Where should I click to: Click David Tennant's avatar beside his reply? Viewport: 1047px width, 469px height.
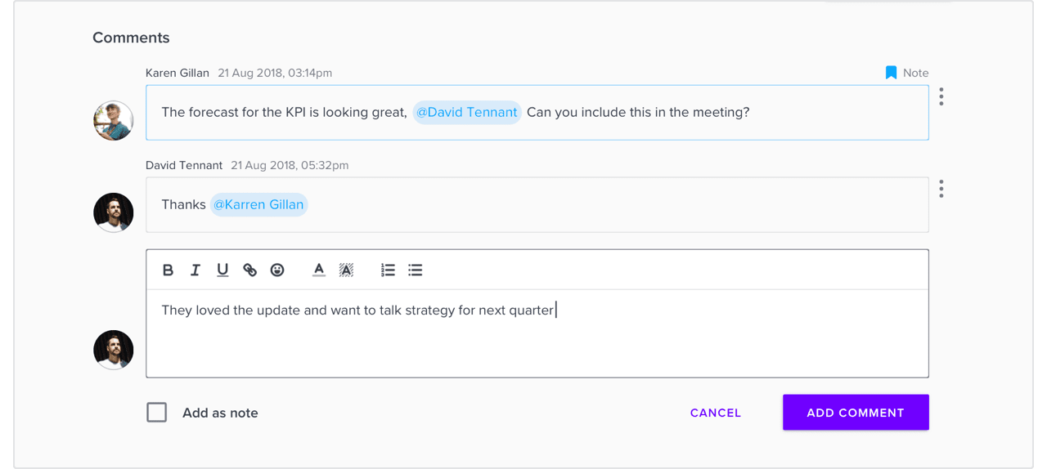(114, 212)
